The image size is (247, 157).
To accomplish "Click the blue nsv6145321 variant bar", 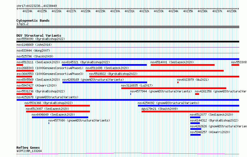I will (104, 65).
